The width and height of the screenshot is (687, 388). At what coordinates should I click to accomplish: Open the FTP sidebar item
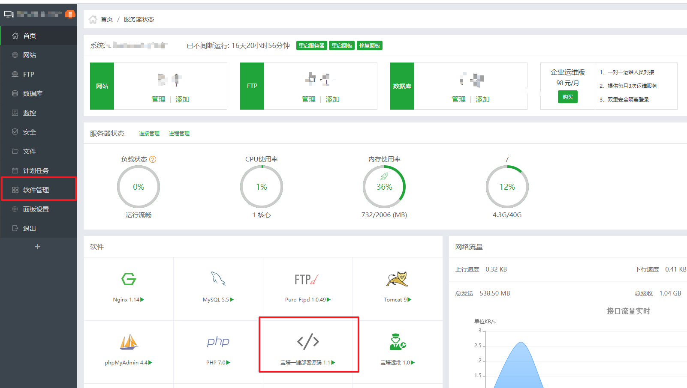[x=39, y=74]
